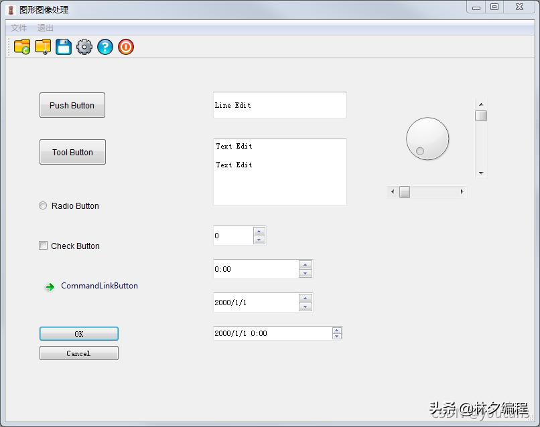The image size is (540, 427).
Task: Click the horizontal scrollbar handle
Action: coord(405,192)
